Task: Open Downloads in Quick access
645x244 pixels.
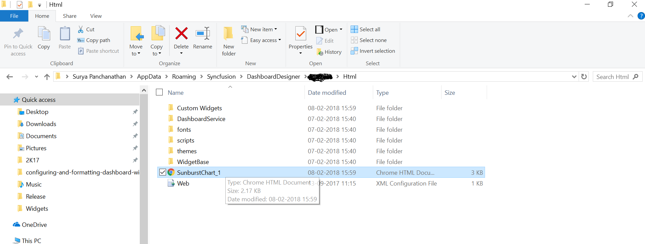Action: click(x=41, y=124)
